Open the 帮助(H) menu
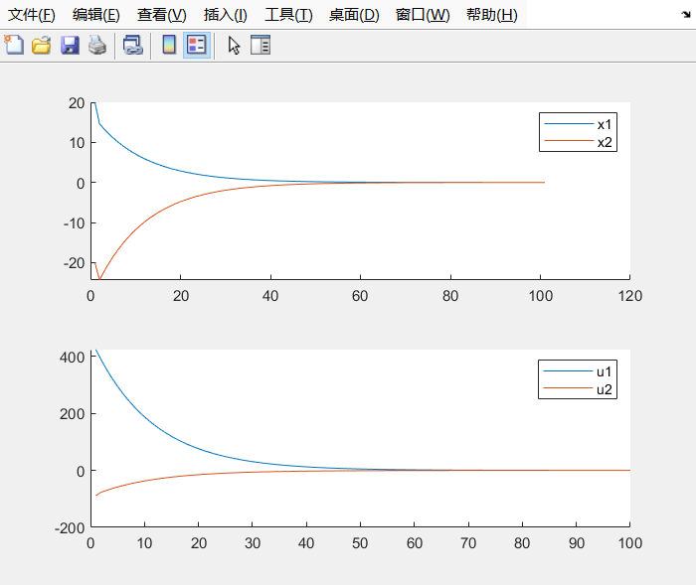Image resolution: width=696 pixels, height=585 pixels. [x=491, y=15]
